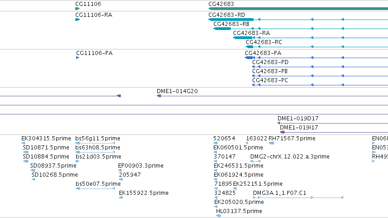Click the CG42683-RD thick exon block

(x=231, y=20)
